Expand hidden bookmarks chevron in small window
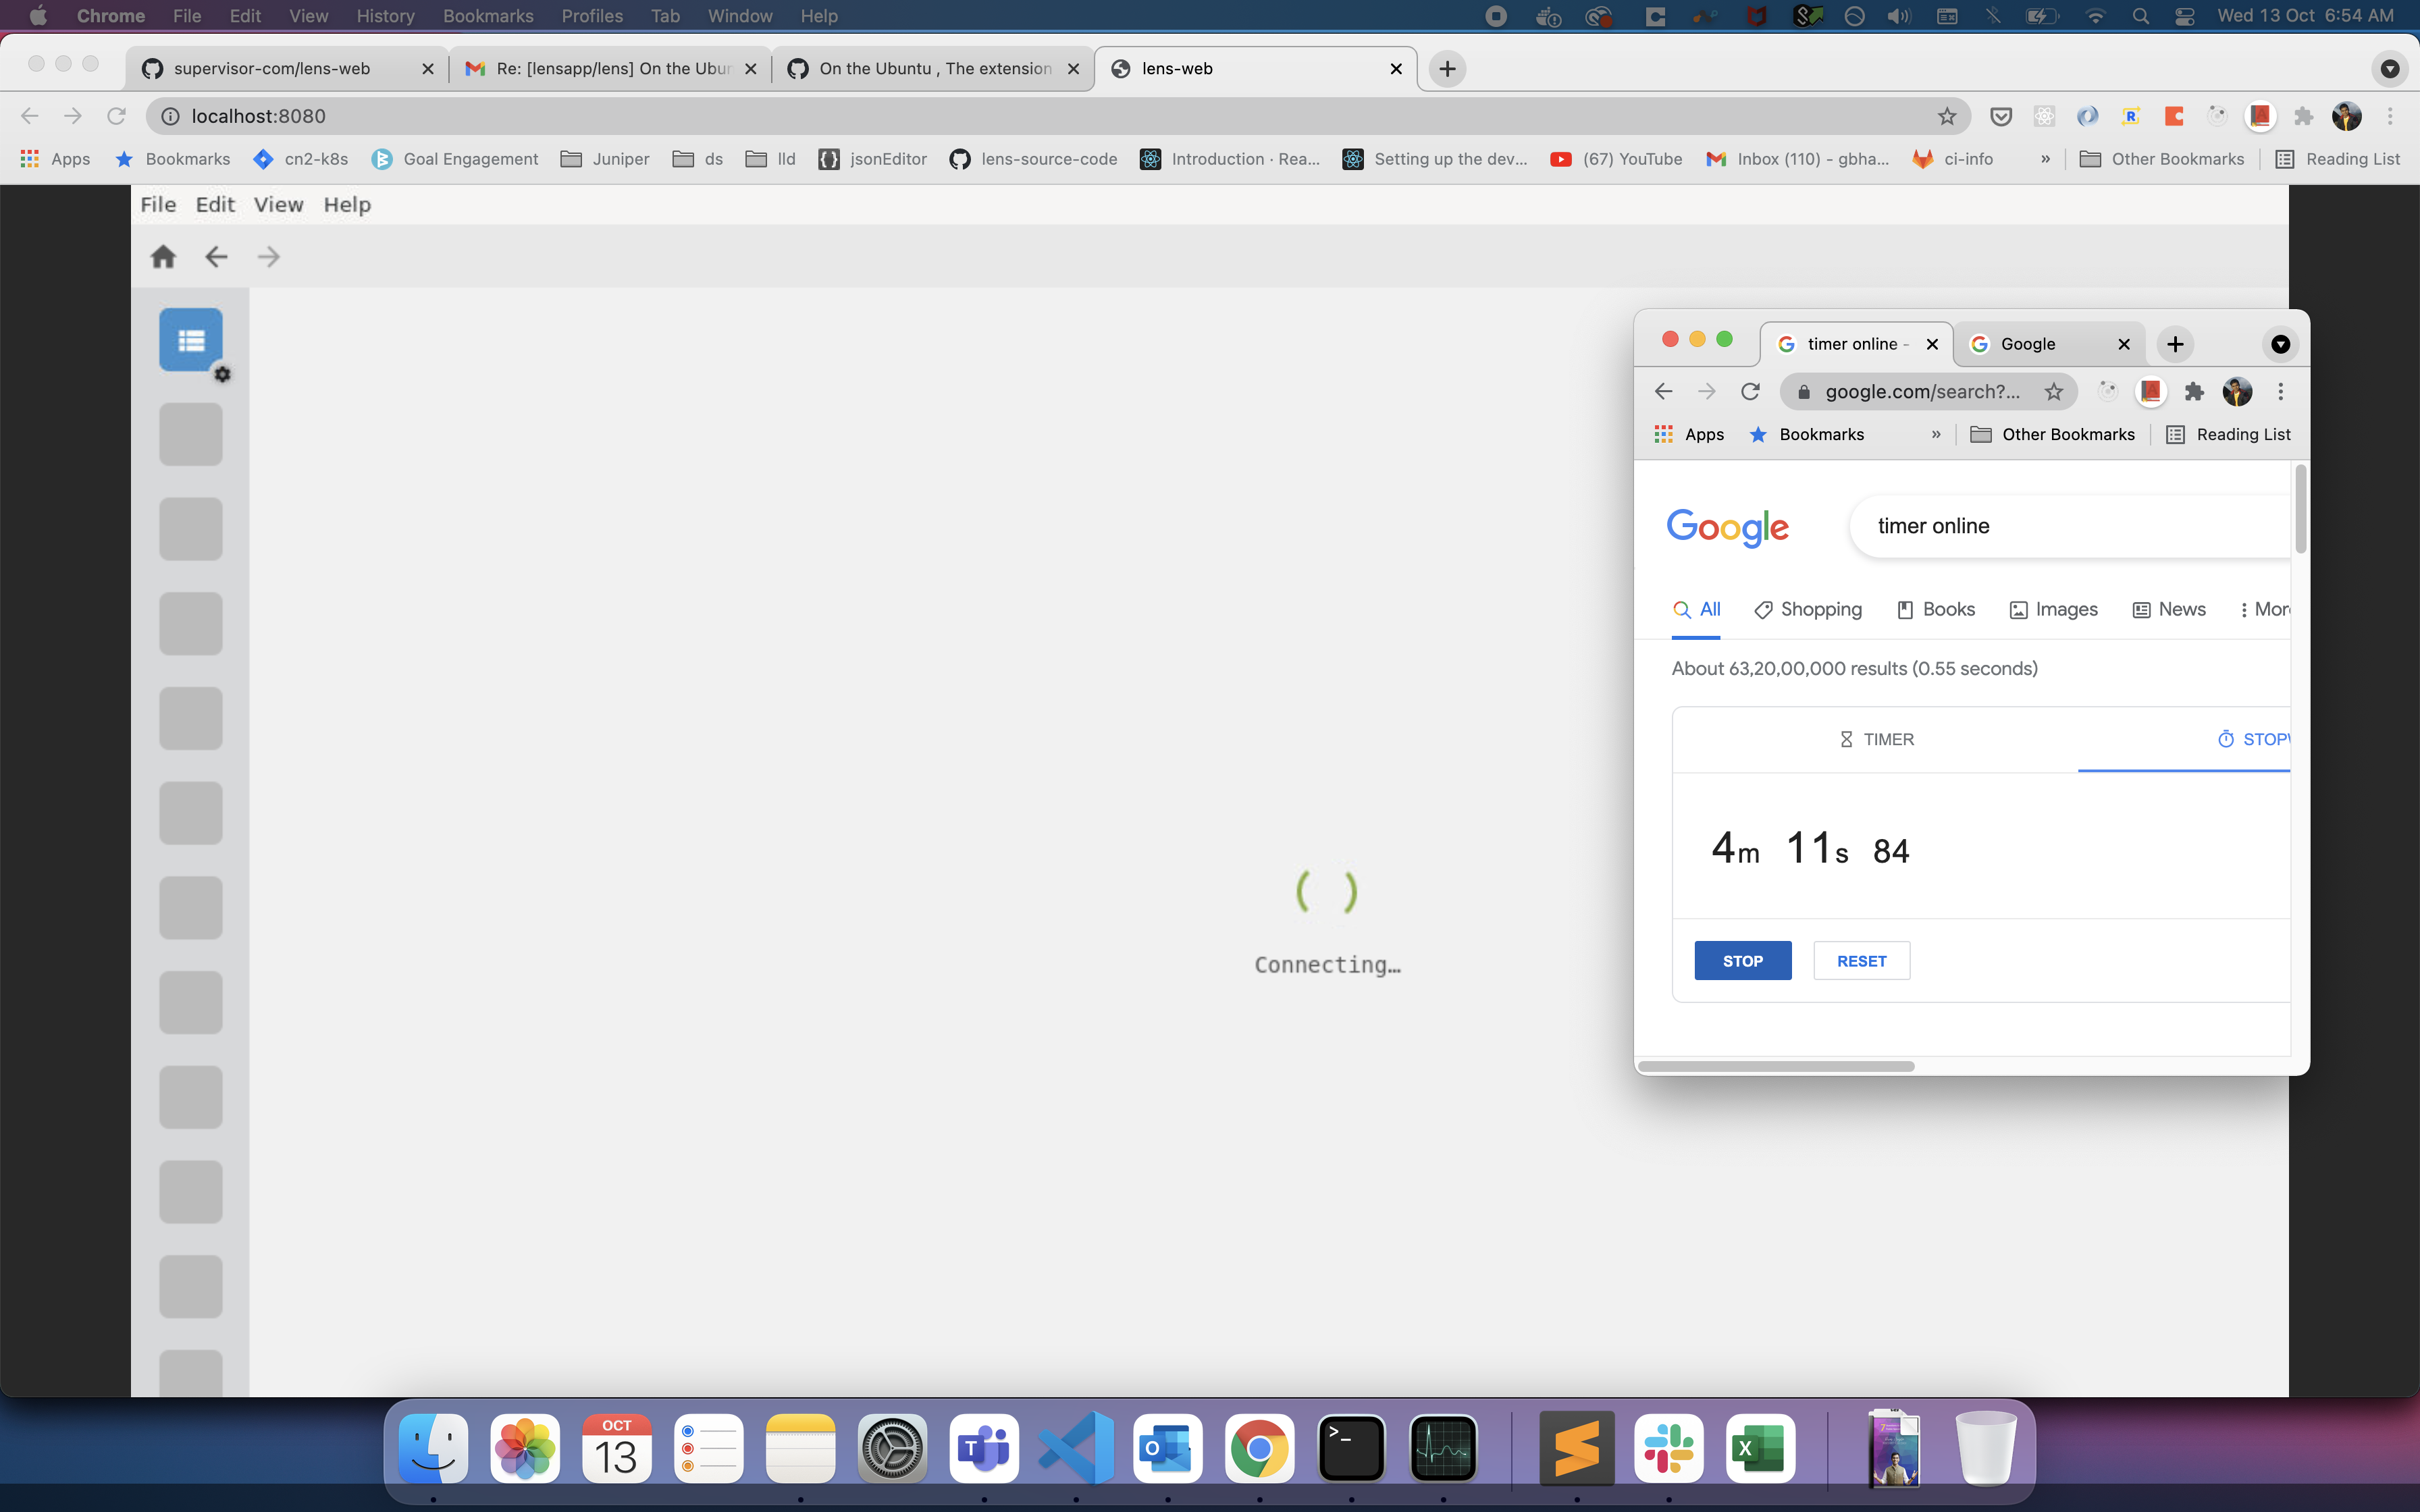This screenshot has width=2420, height=1512. tap(1936, 434)
